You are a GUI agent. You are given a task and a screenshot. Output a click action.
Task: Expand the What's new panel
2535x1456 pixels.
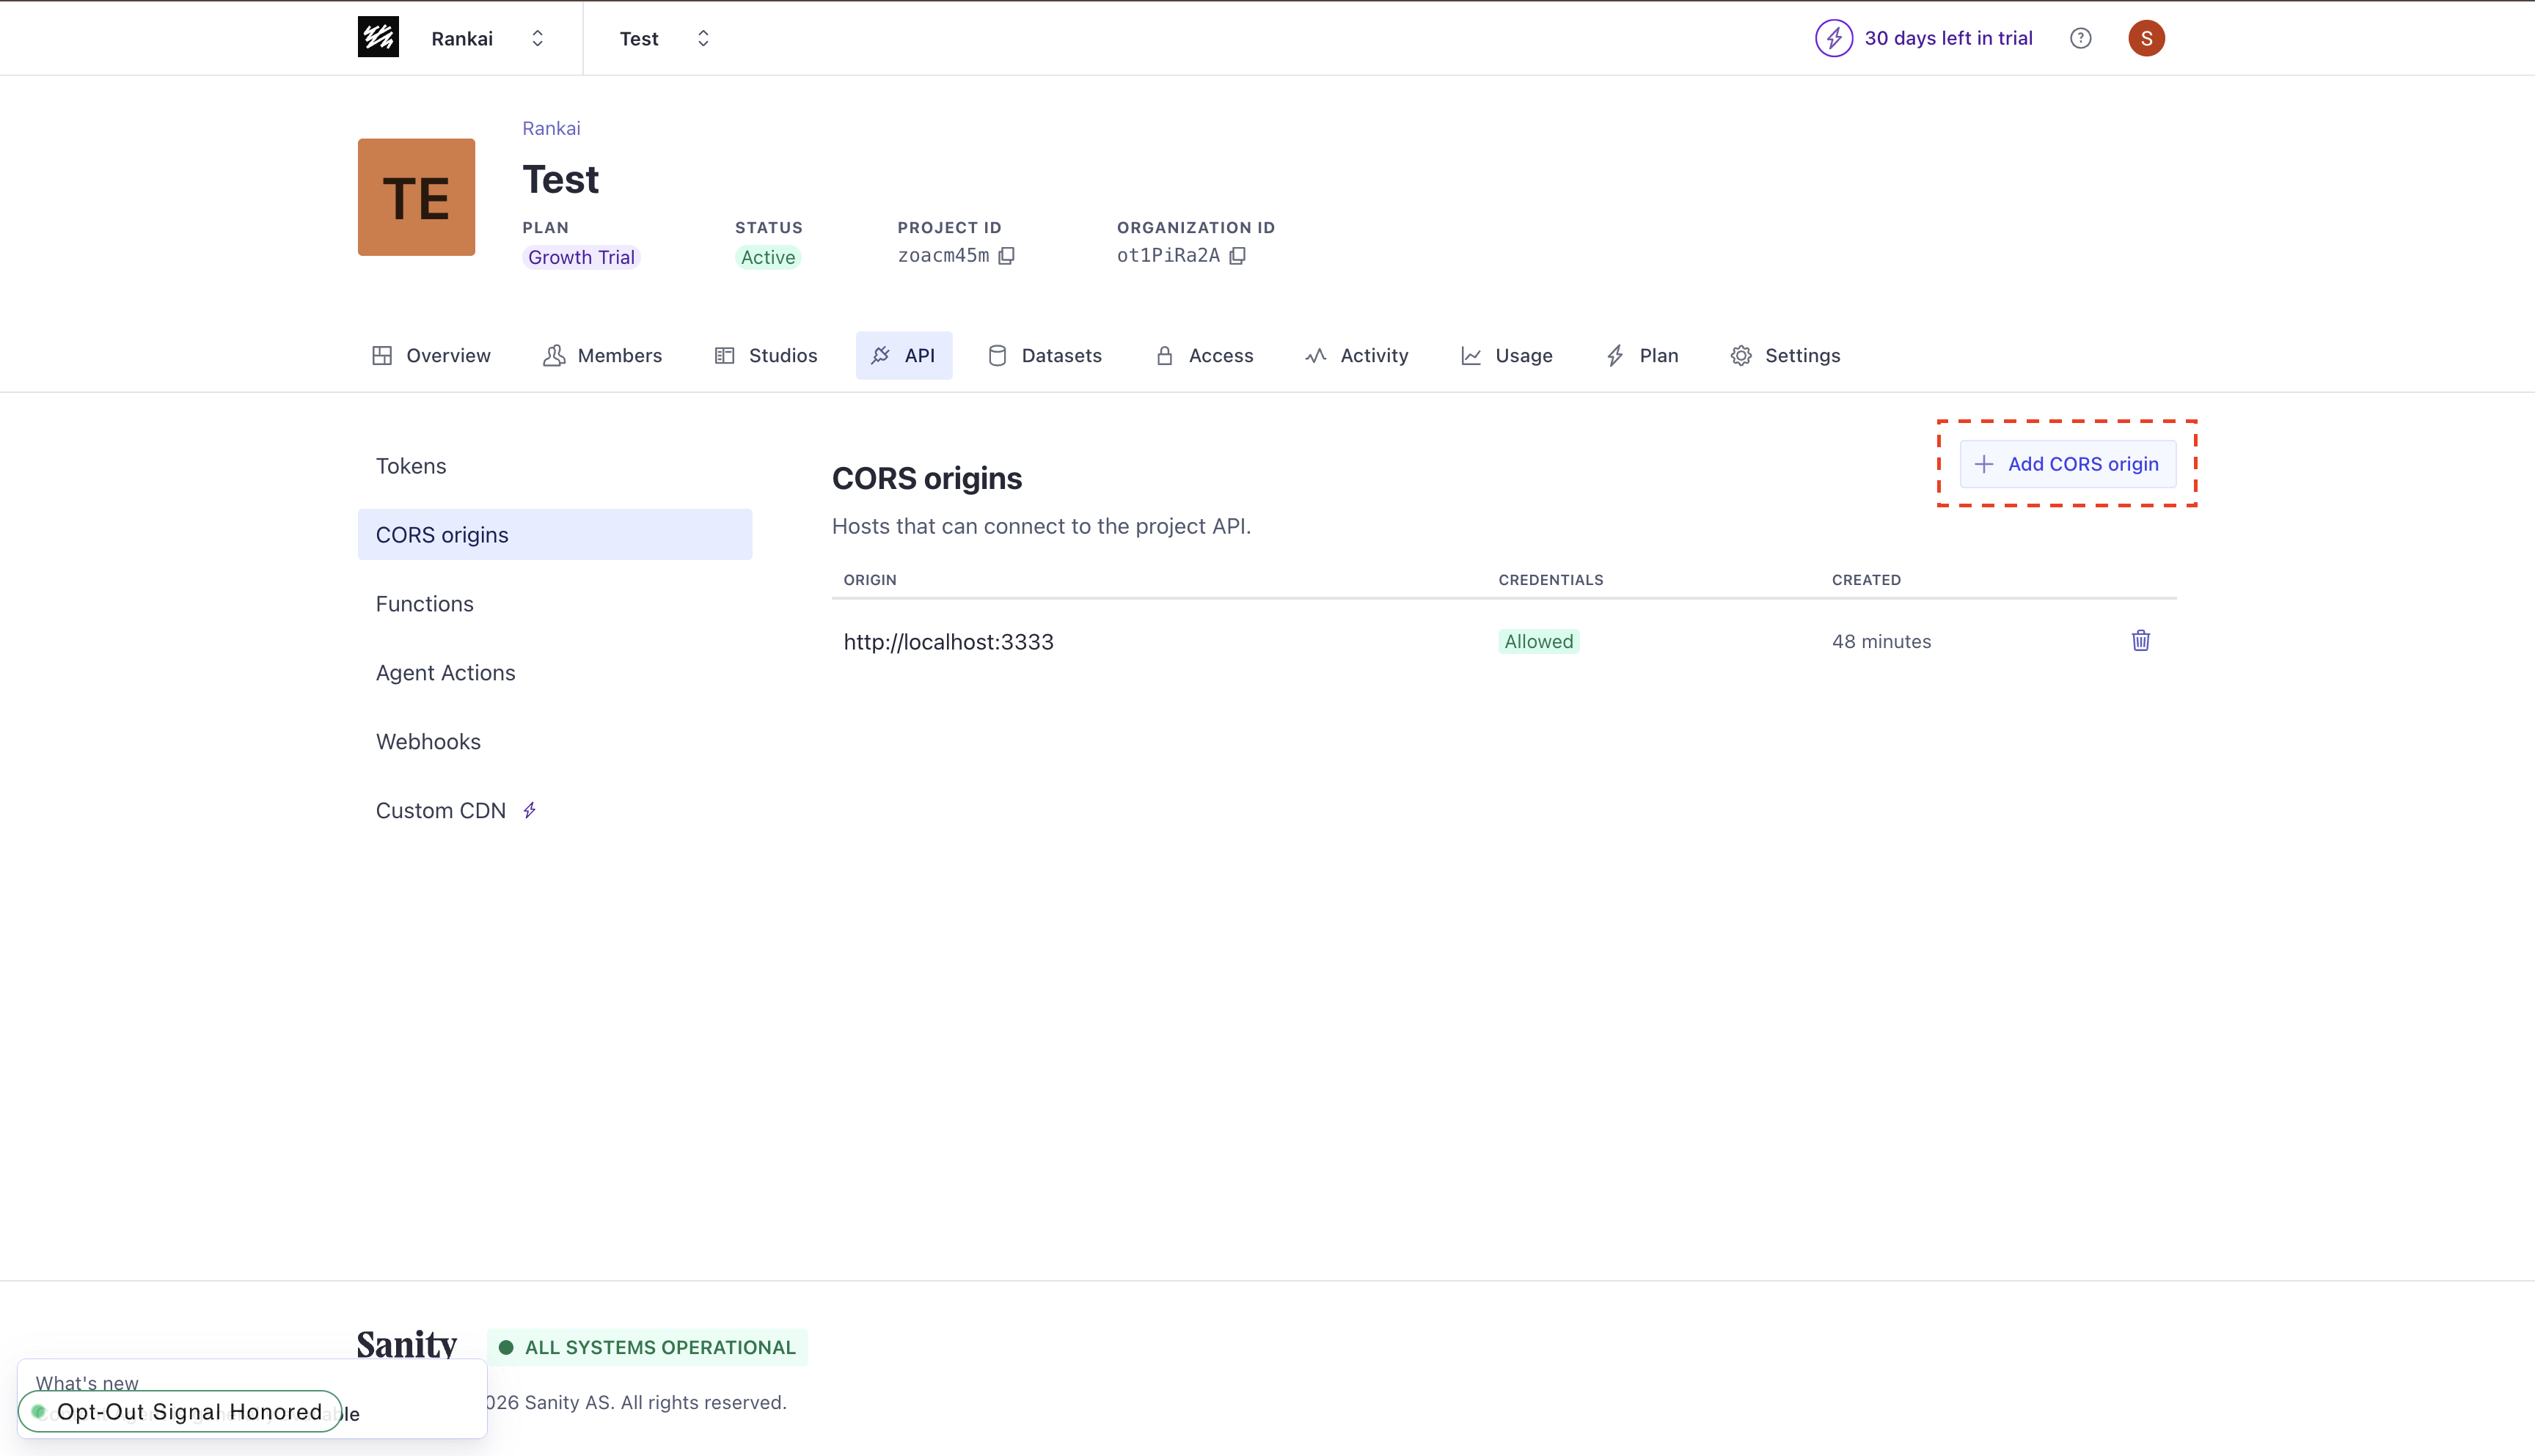[86, 1382]
